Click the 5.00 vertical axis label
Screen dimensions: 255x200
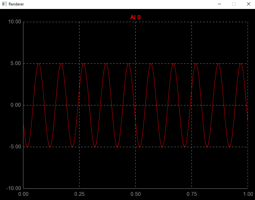(x=16, y=63)
